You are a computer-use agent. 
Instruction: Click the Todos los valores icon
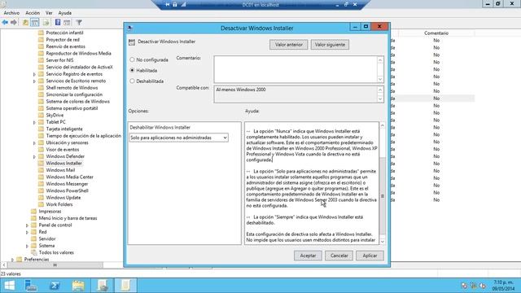[33, 252]
